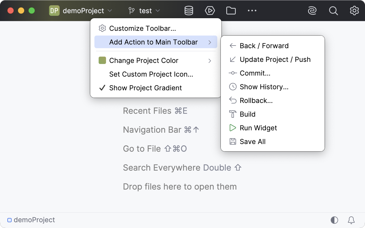The image size is (365, 228).
Task: Add Back / Forward to the toolbar
Action: point(264,46)
